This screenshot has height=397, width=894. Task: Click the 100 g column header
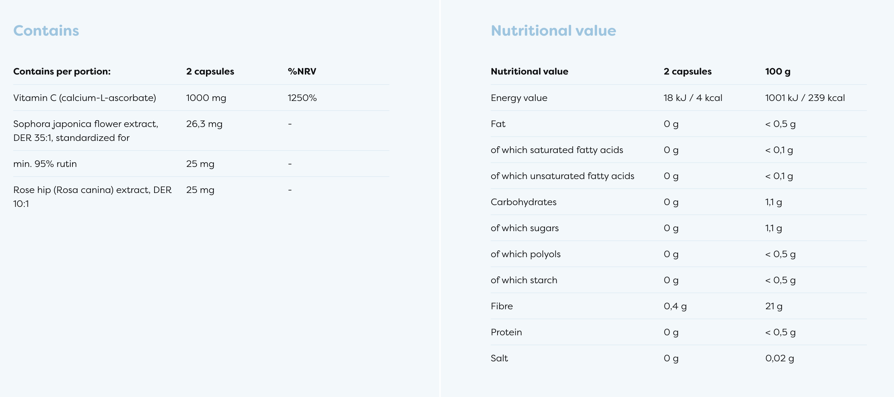coord(778,71)
